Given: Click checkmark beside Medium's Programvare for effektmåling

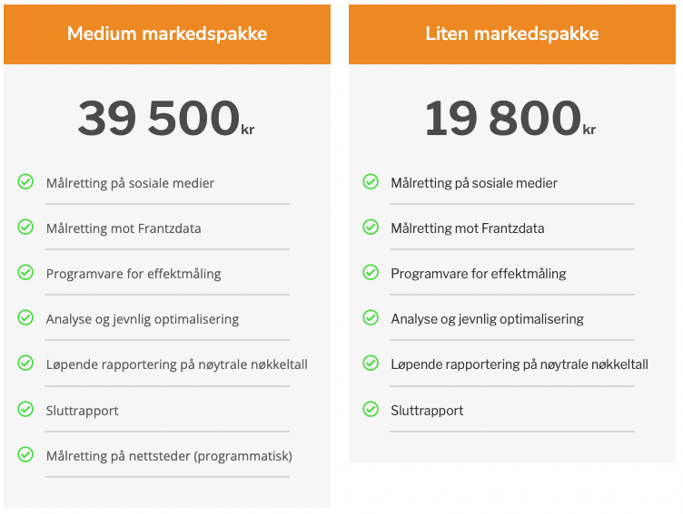Looking at the screenshot, I should (x=25, y=273).
